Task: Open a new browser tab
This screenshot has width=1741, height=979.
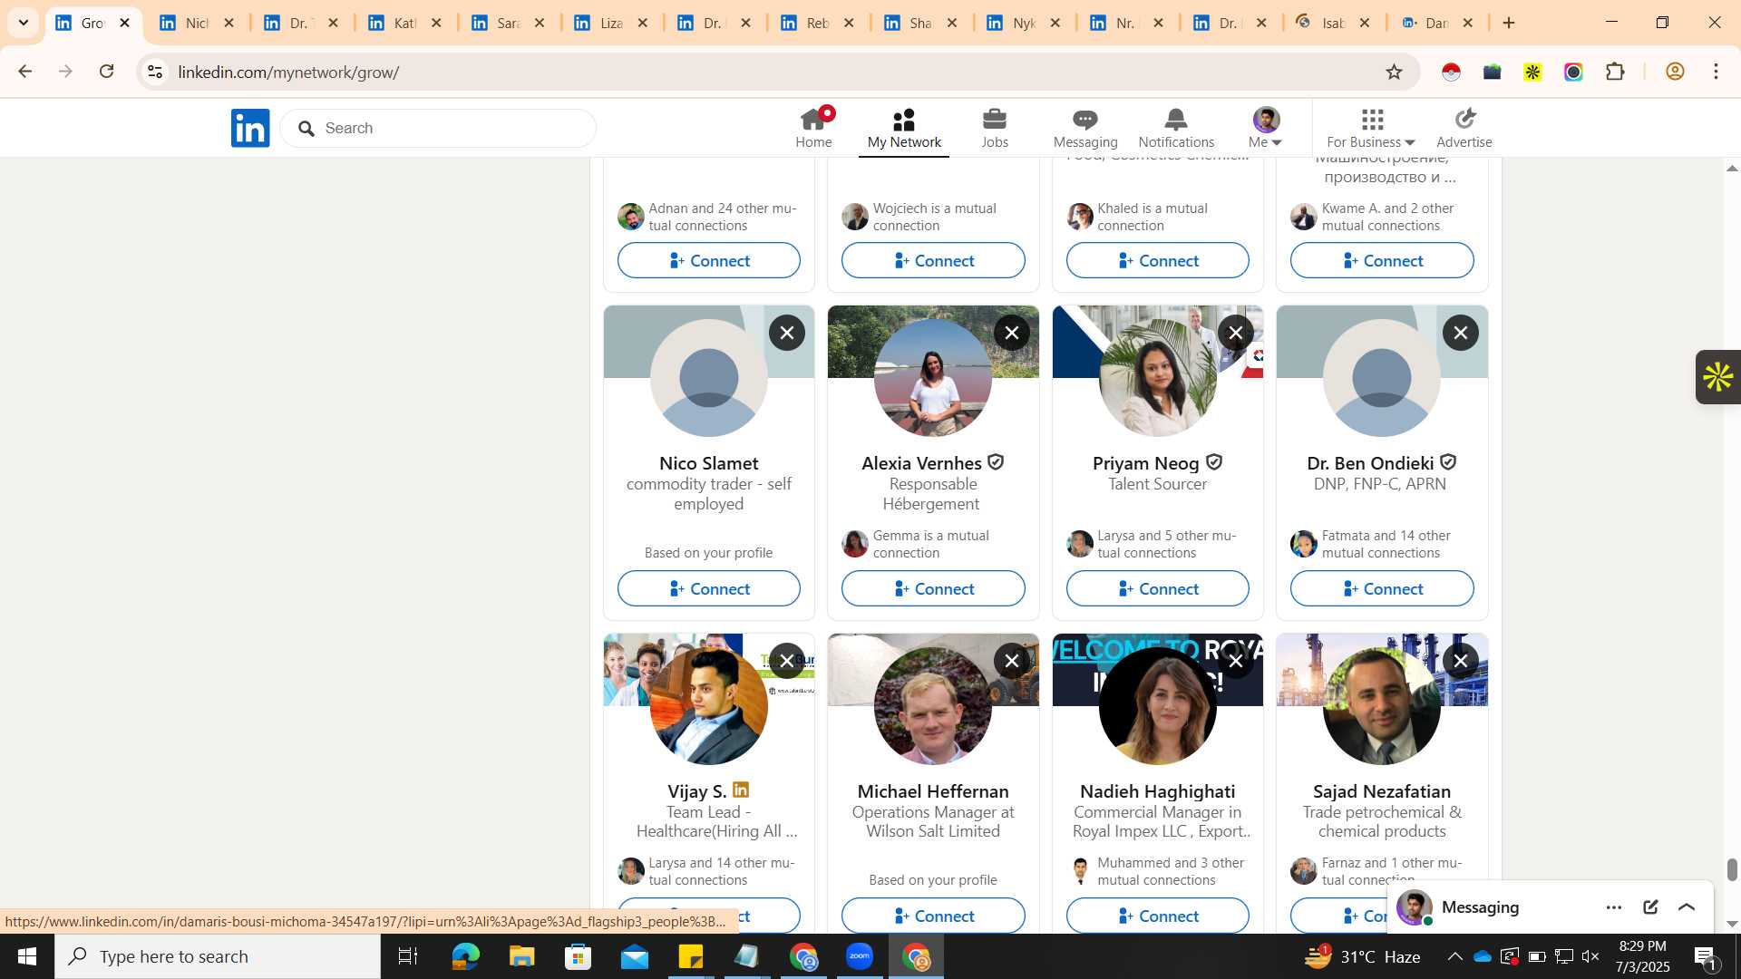Action: click(x=1509, y=23)
